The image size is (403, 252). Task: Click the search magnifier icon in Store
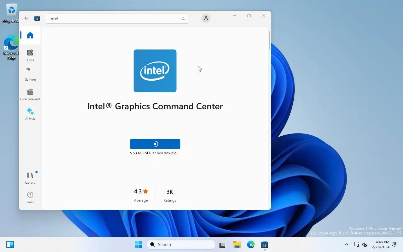[183, 19]
